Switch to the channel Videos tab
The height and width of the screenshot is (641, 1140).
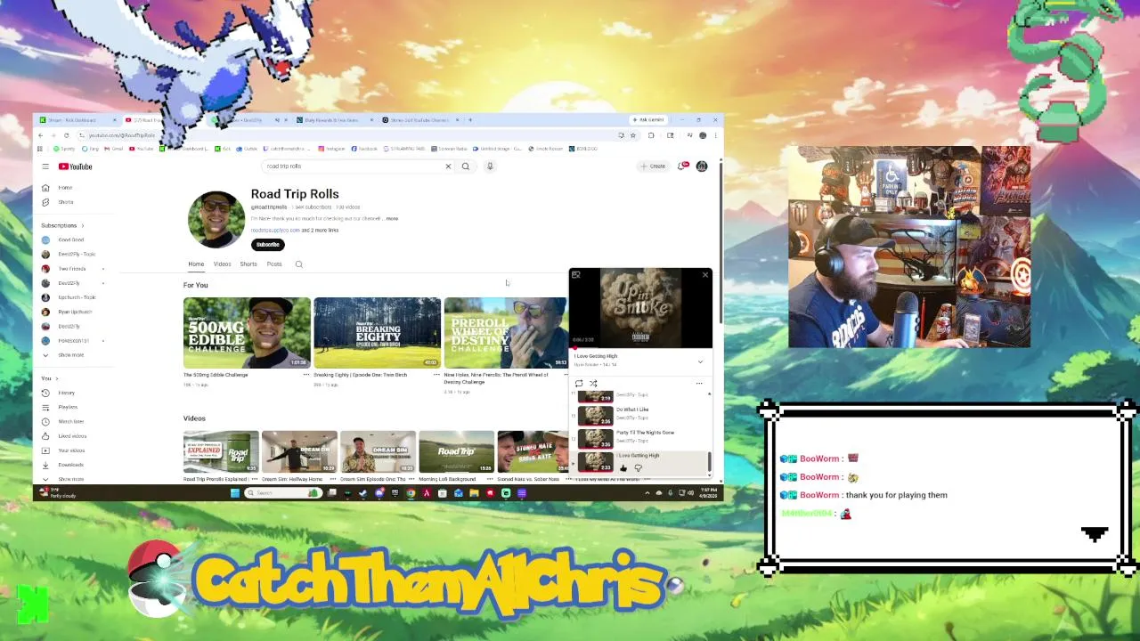pos(222,264)
